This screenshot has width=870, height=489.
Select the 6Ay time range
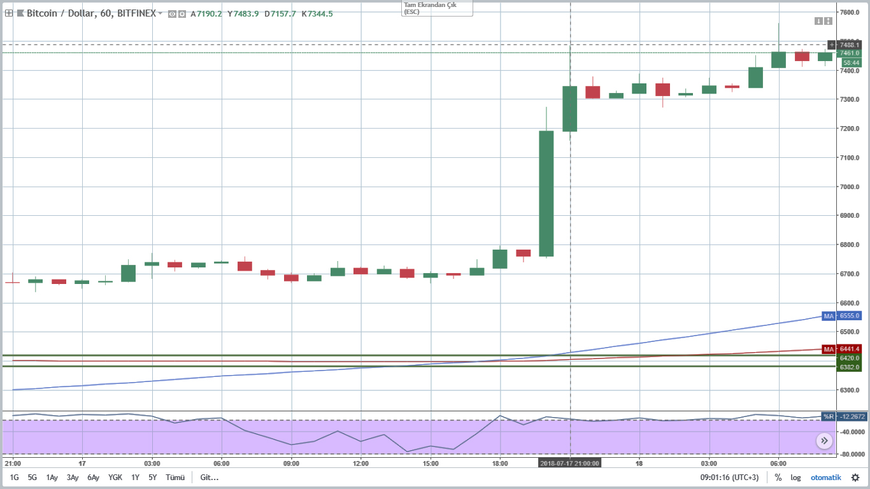(94, 478)
